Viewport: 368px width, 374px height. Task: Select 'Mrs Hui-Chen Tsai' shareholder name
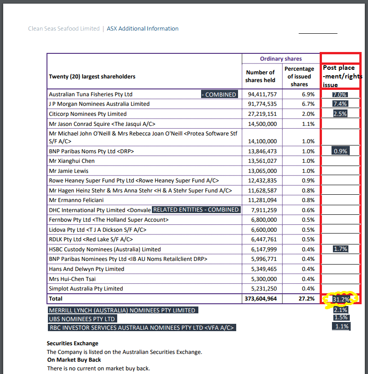coord(72,279)
